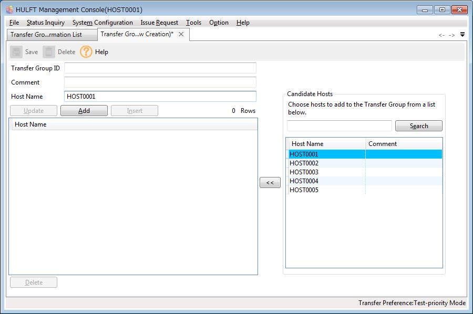The width and height of the screenshot is (473, 314).
Task: Open the System Configuration menu
Action: (102, 23)
